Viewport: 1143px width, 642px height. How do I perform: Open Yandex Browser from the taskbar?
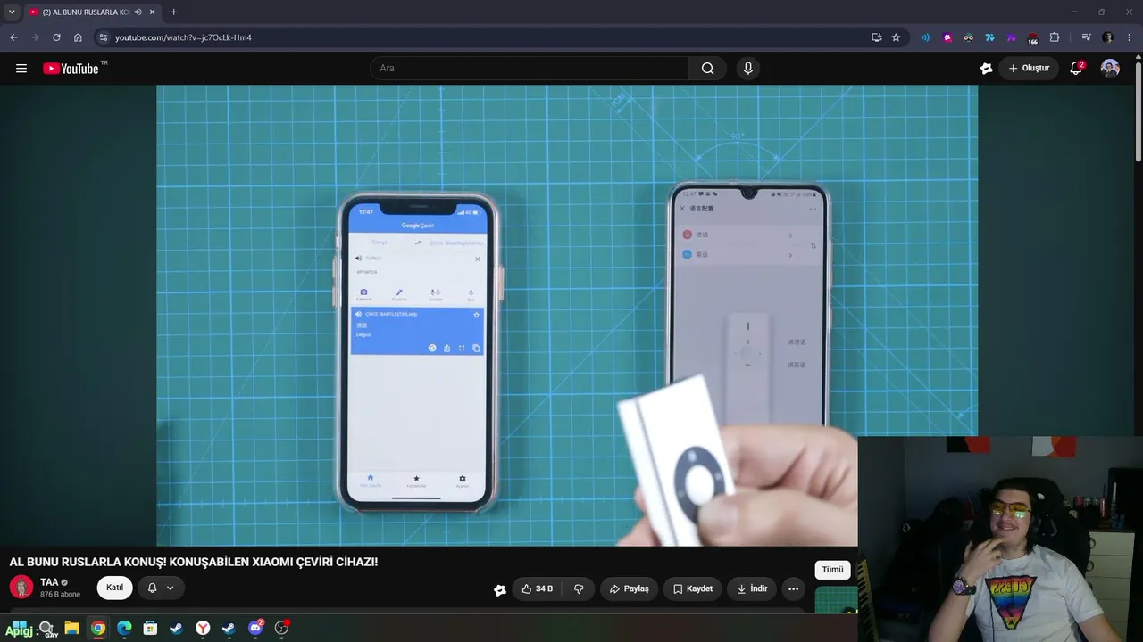tap(204, 628)
